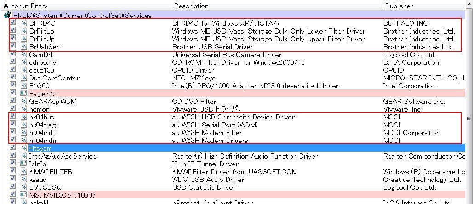Click the cpuz135 driver file icon
The image size is (473, 204).
23,70
